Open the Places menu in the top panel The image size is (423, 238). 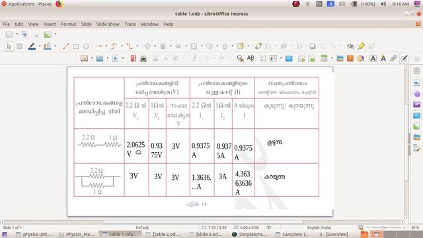click(x=45, y=4)
